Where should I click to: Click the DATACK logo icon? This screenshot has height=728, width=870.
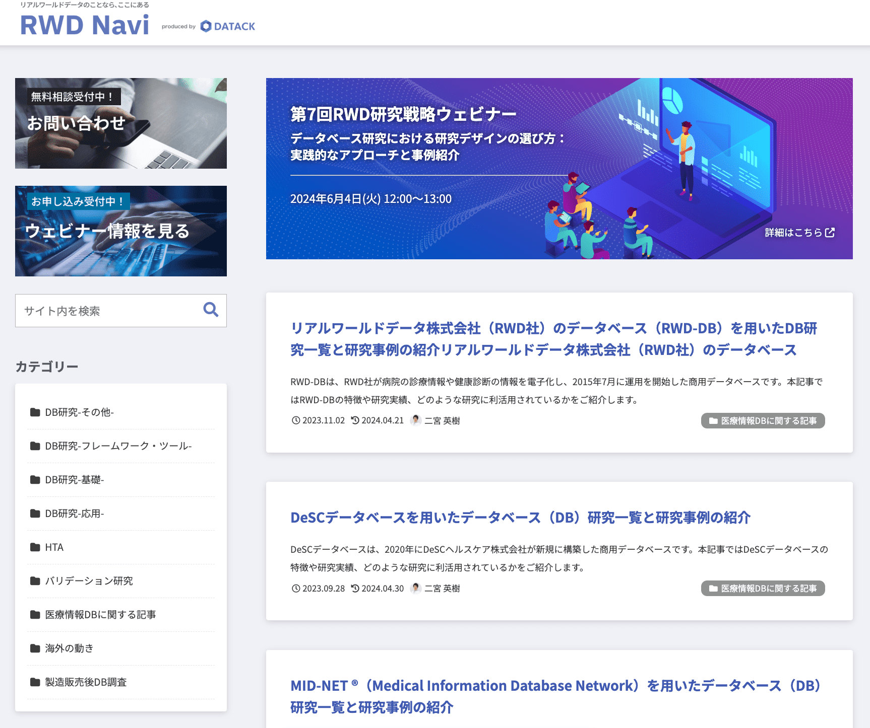206,26
